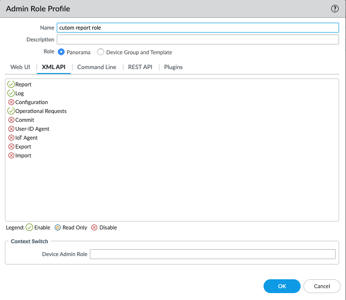The width and height of the screenshot is (346, 300).
Task: Toggle the Log permission status icon
Action: [11, 93]
